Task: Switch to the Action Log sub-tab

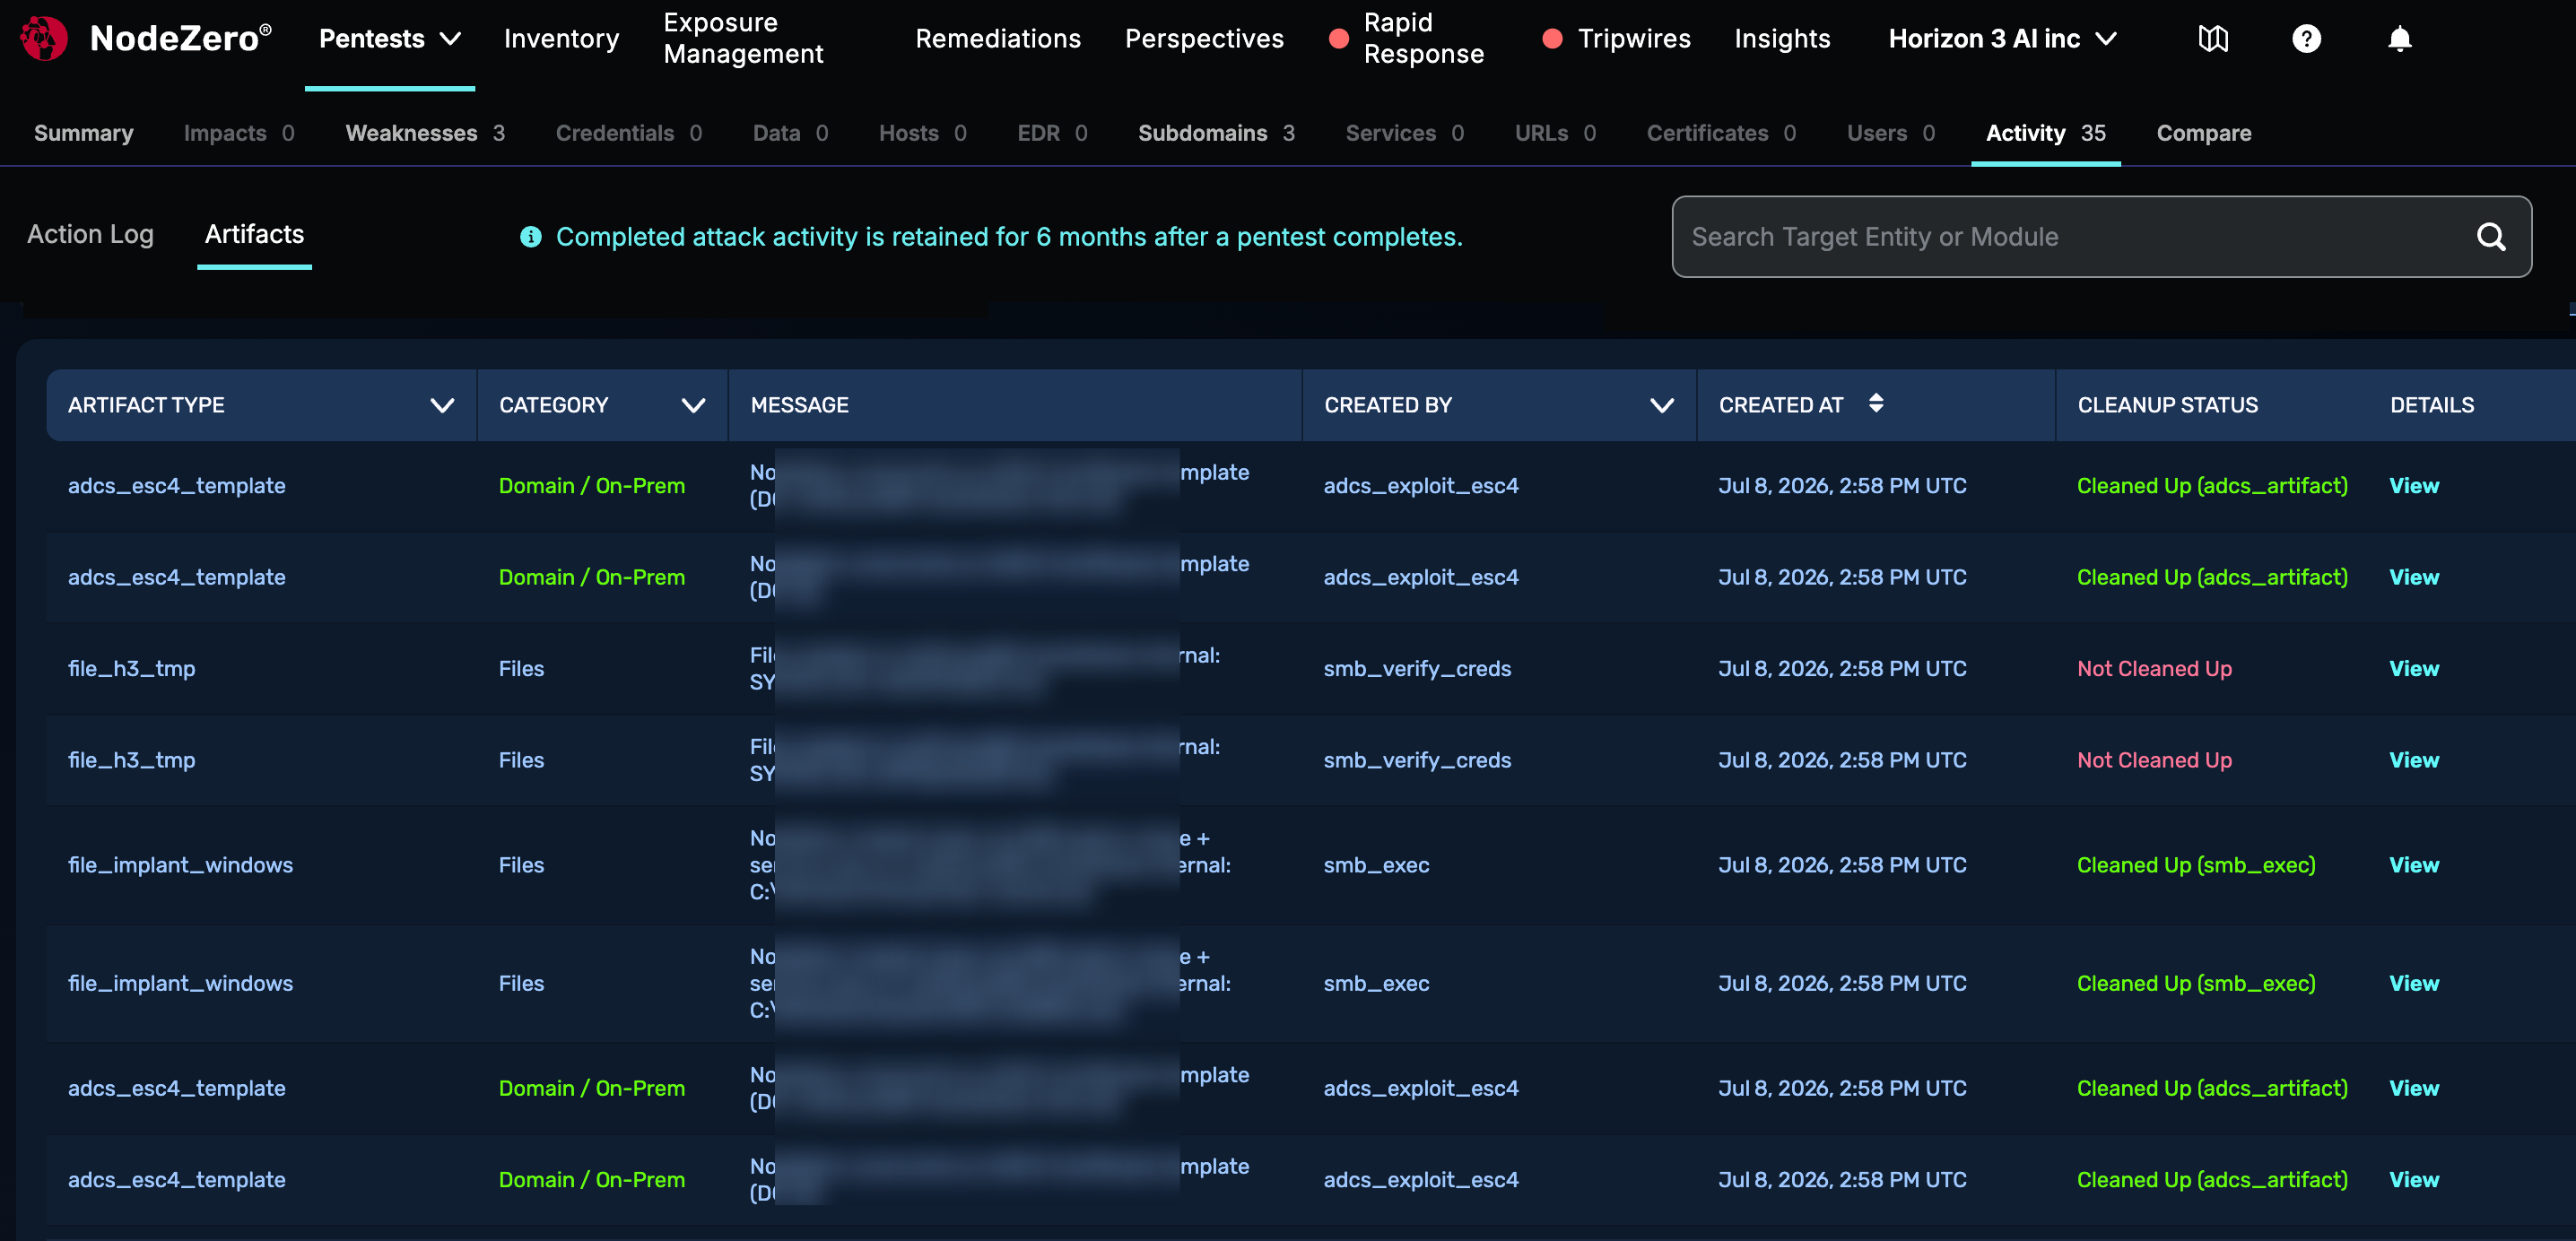Action: 90,234
